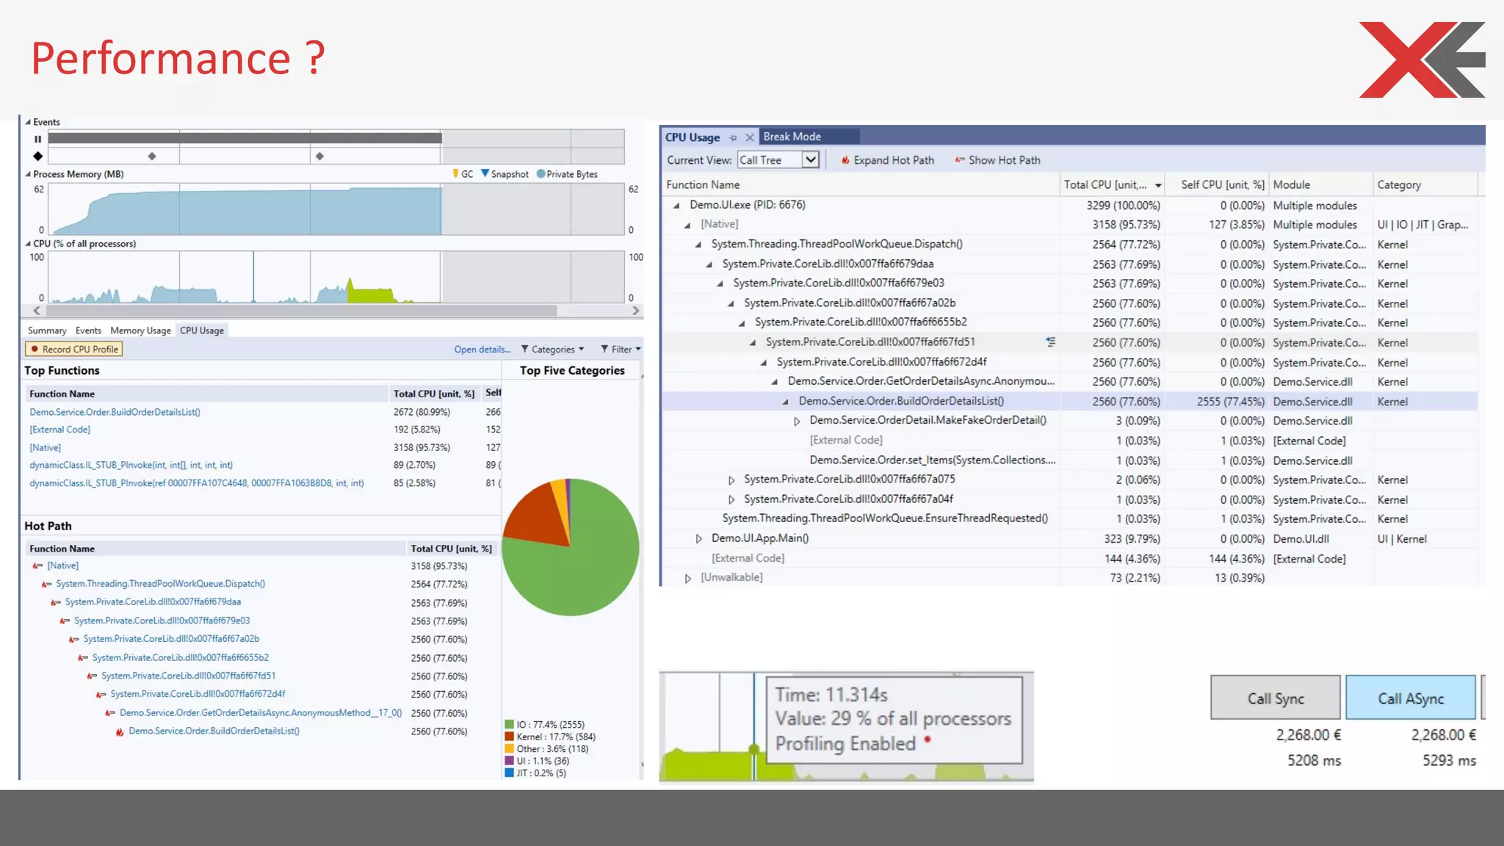Click the Snapshot legend marker

click(485, 174)
